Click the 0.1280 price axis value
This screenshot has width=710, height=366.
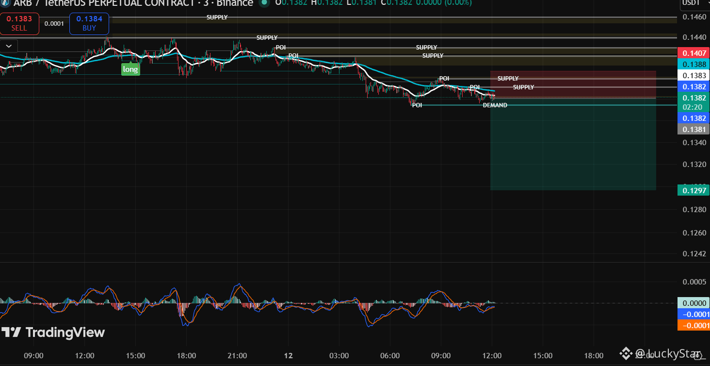[694, 210]
